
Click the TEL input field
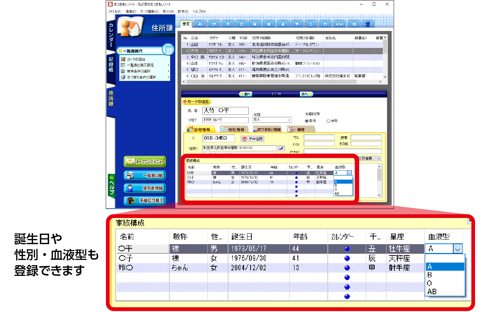click(x=319, y=137)
